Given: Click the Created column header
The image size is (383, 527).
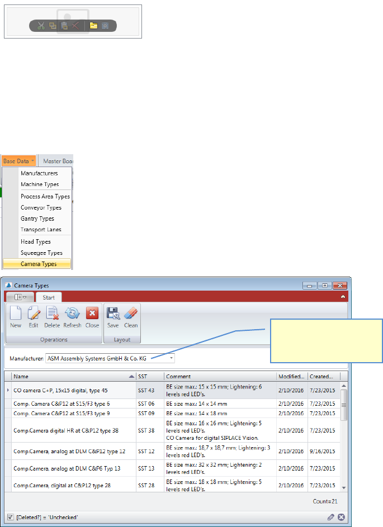Looking at the screenshot, I should (x=324, y=377).
